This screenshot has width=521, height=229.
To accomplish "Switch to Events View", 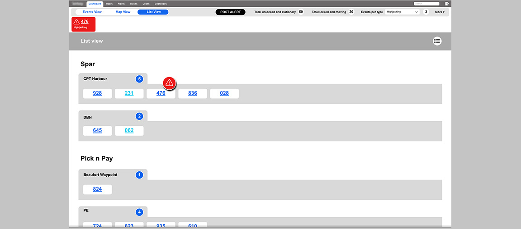I will coord(92,12).
